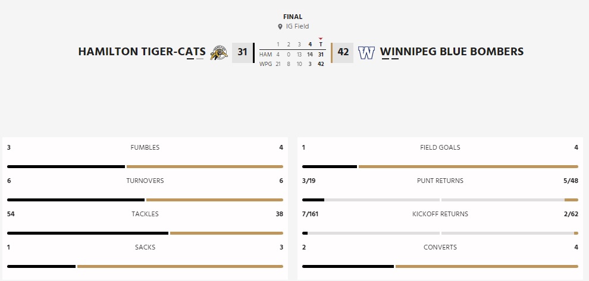
Task: Click Hamilton's final score box showing 31
Action: [242, 52]
